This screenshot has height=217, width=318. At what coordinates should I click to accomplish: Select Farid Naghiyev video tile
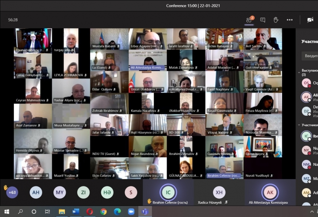[225, 82]
